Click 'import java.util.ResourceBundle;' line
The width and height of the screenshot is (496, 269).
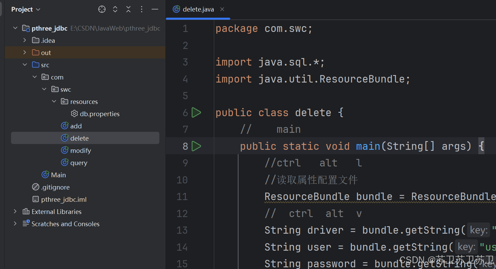click(x=313, y=79)
